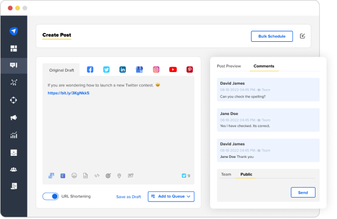Open the analytics chart sidebar icon
Viewport: 337px width, 219px height.
click(14, 135)
